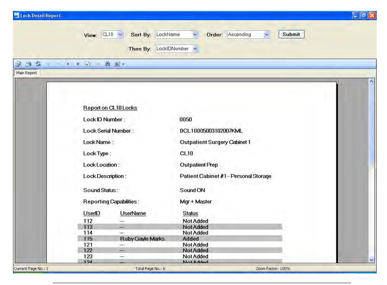Click the Lock Type value CL10

[x=187, y=153]
